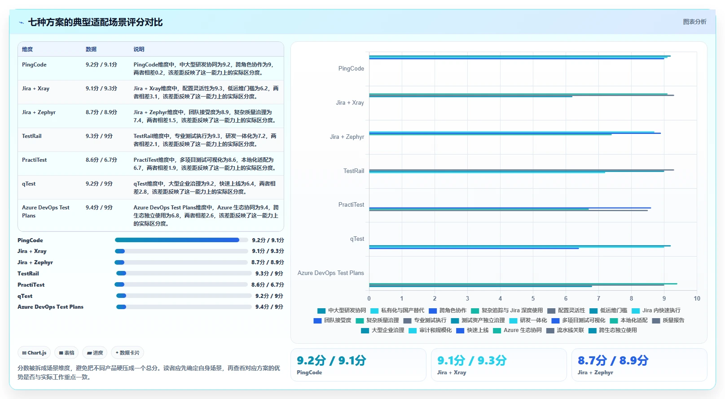Click the 多项目测试可视化 legend color box
This screenshot has width=725, height=399.
coord(556,321)
